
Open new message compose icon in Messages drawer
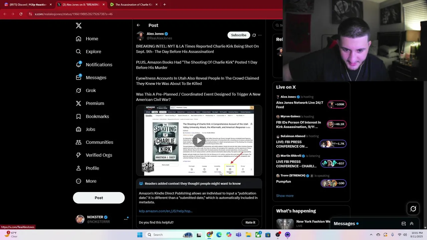point(404,224)
